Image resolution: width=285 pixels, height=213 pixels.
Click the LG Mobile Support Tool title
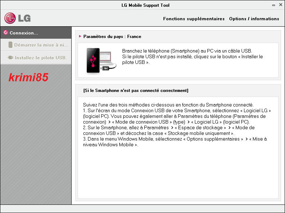[x=145, y=5]
